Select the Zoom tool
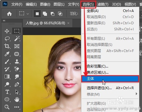Image resolution: width=142 pixels, height=112 pixels. [7, 107]
